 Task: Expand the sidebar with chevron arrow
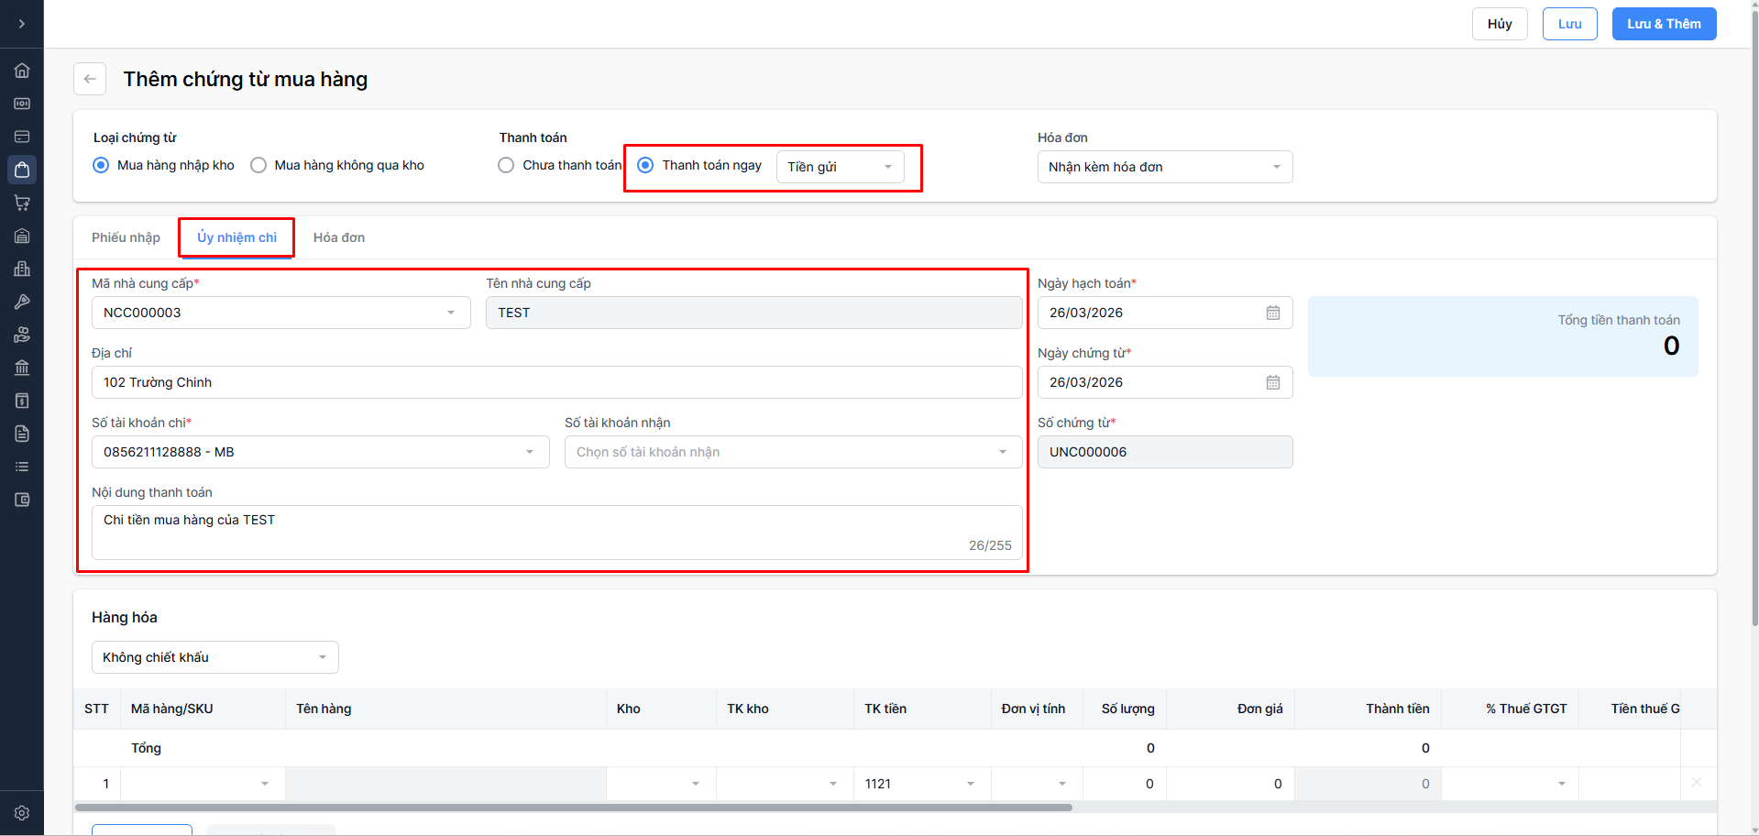22,24
